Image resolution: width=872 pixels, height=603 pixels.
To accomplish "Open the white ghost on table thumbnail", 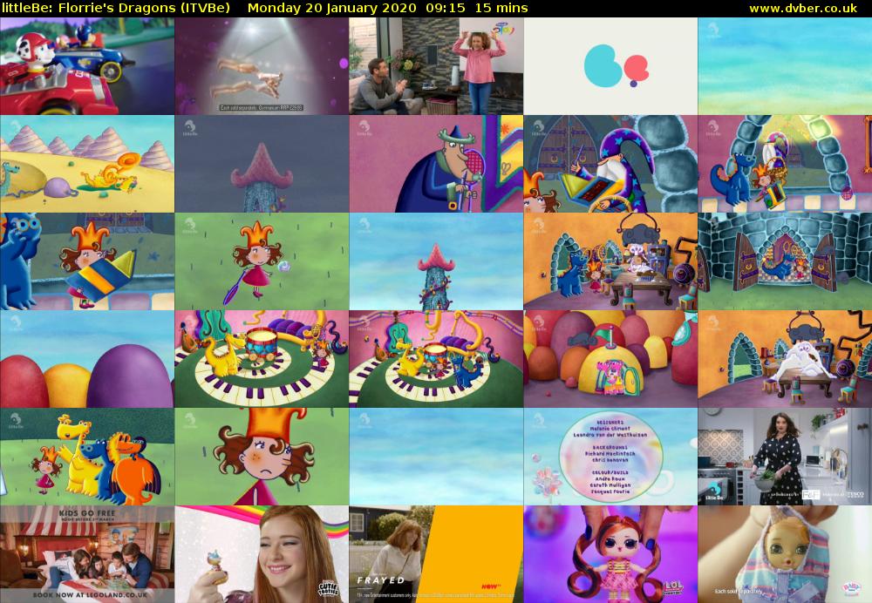I will tap(785, 359).
